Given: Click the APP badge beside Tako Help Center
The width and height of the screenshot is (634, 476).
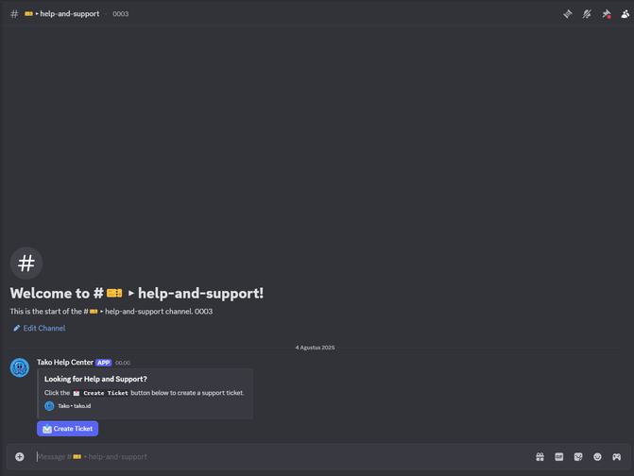Looking at the screenshot, I should [x=104, y=363].
